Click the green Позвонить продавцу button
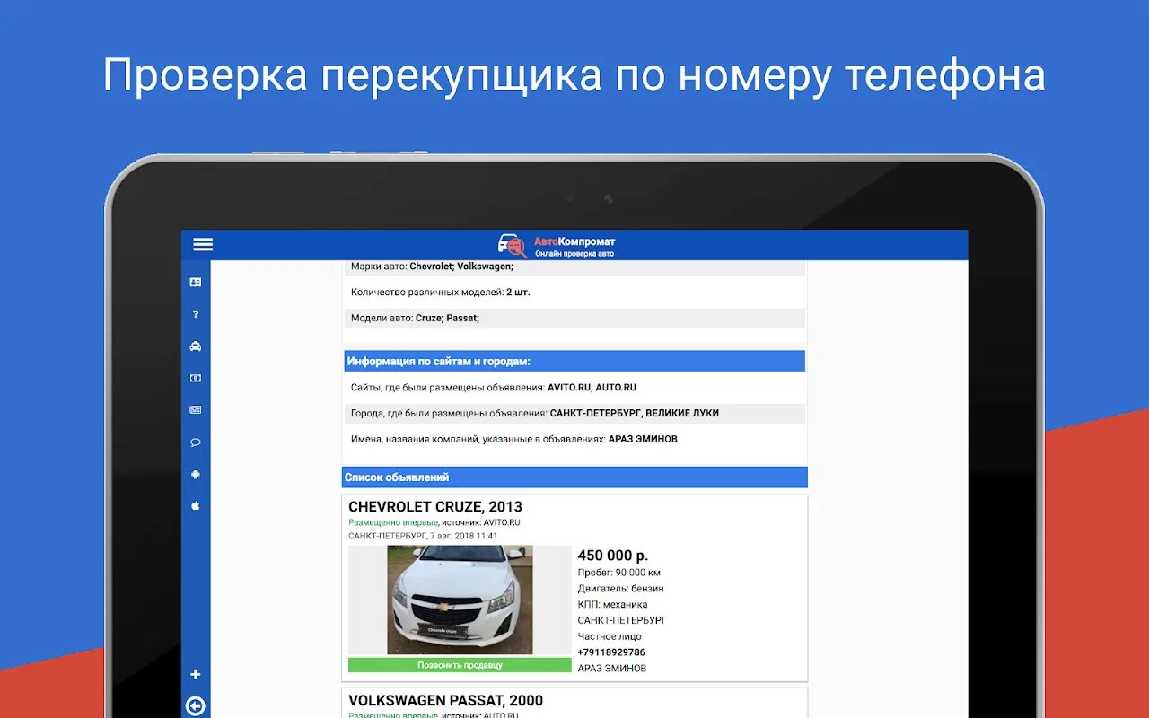The width and height of the screenshot is (1149, 718). point(460,665)
